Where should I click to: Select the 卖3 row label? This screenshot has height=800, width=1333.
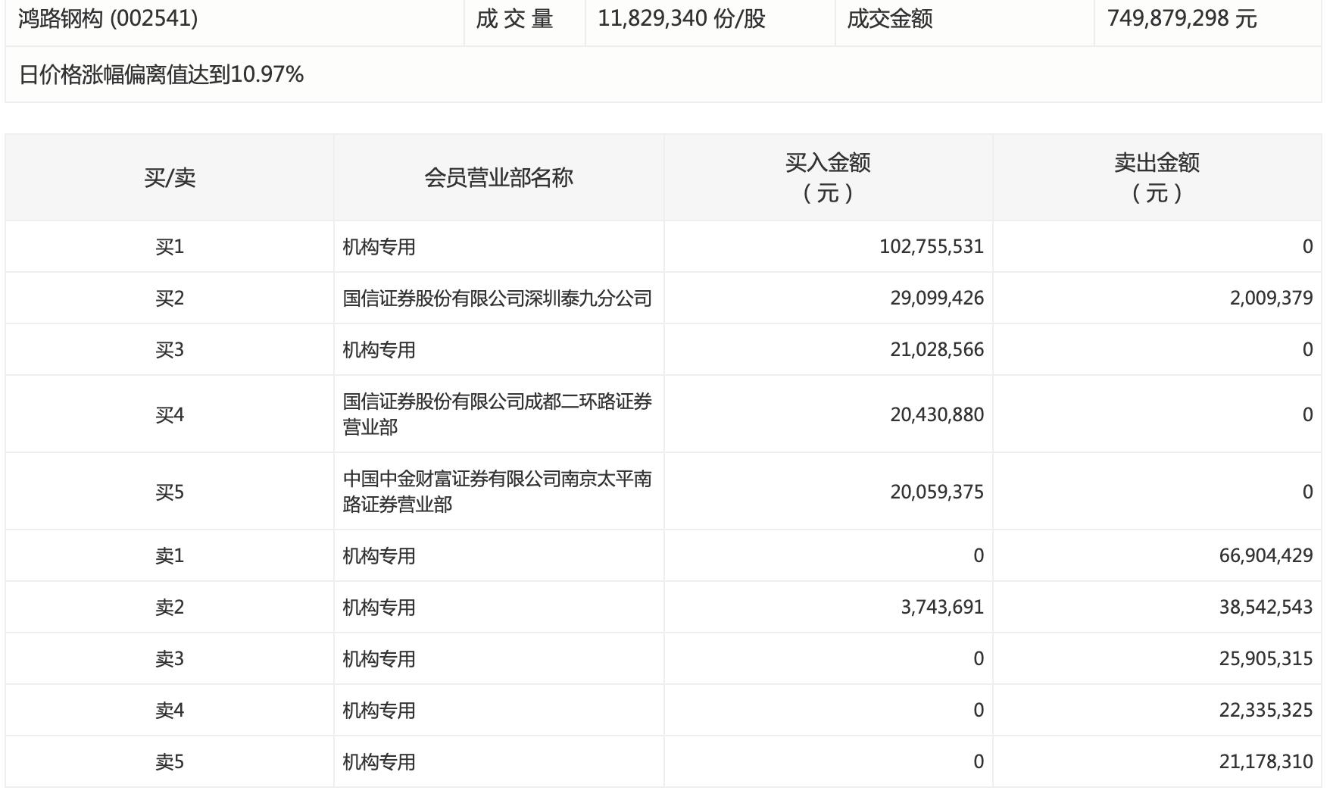point(170,659)
